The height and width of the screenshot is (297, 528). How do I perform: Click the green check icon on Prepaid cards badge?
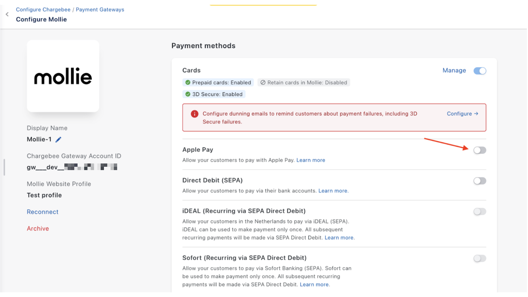tap(188, 82)
